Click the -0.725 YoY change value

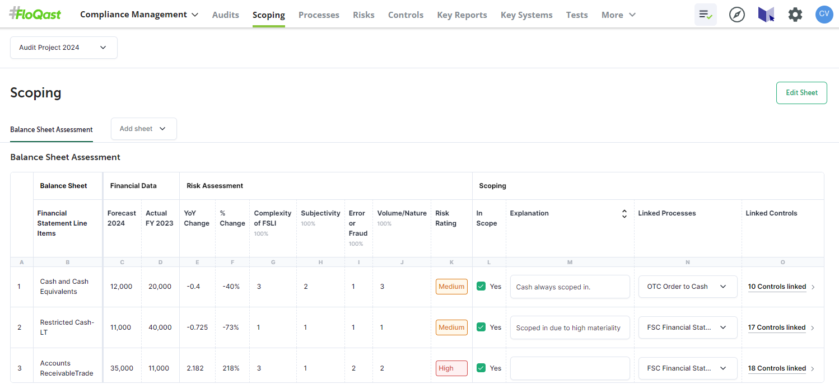(198, 327)
